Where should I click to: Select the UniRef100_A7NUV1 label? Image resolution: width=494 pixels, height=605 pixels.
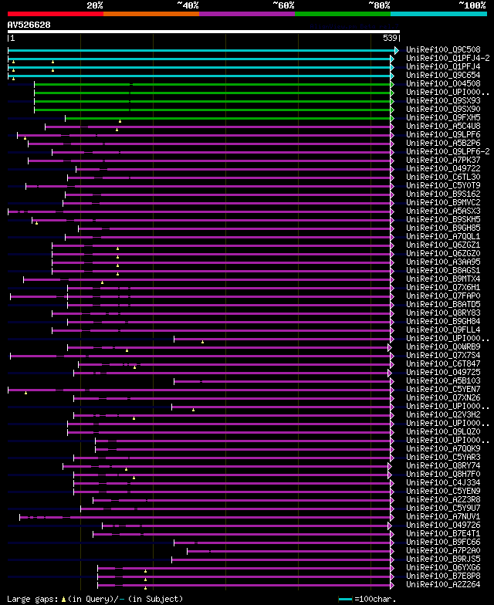443,517
